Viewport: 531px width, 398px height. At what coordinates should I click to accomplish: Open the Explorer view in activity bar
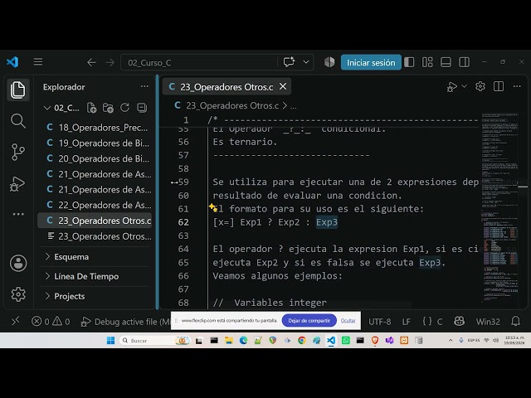pos(18,90)
